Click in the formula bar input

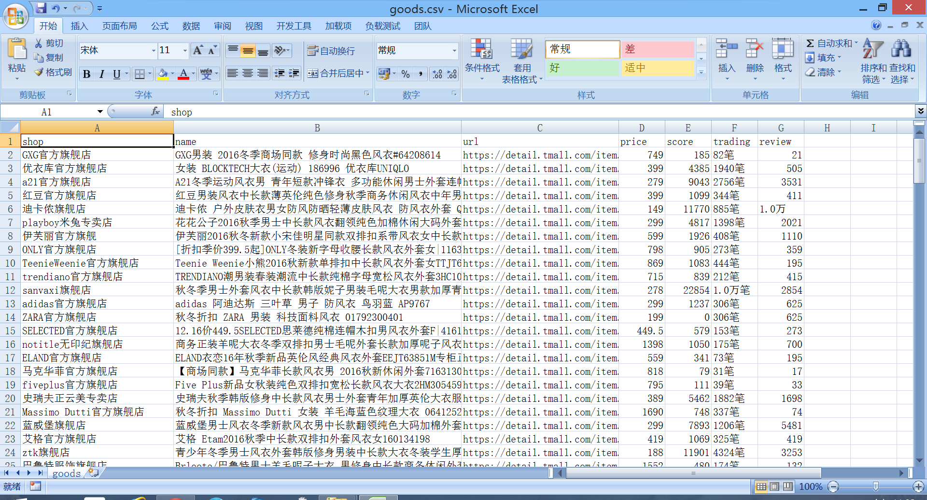tap(540, 112)
